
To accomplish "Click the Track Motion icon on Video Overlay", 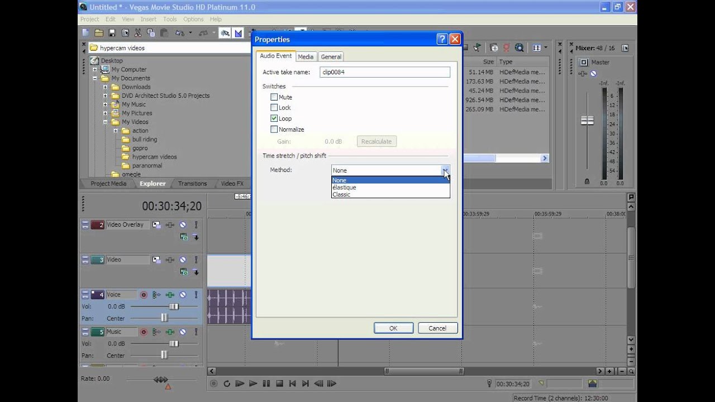I will pyautogui.click(x=156, y=225).
